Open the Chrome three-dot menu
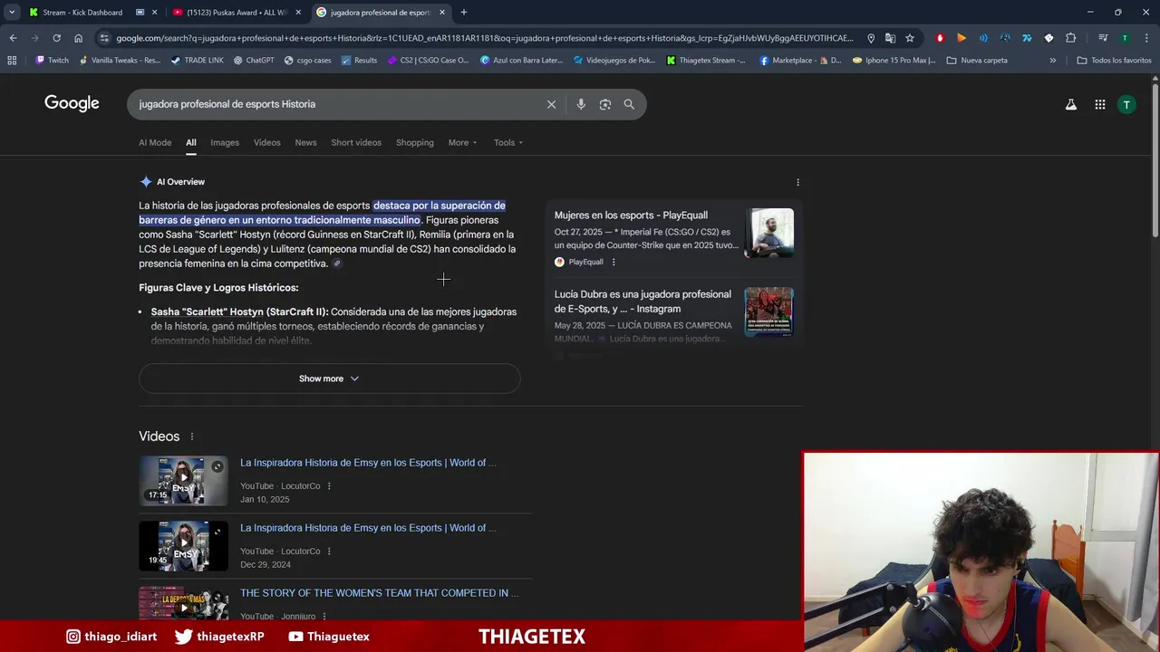 pos(1146,38)
